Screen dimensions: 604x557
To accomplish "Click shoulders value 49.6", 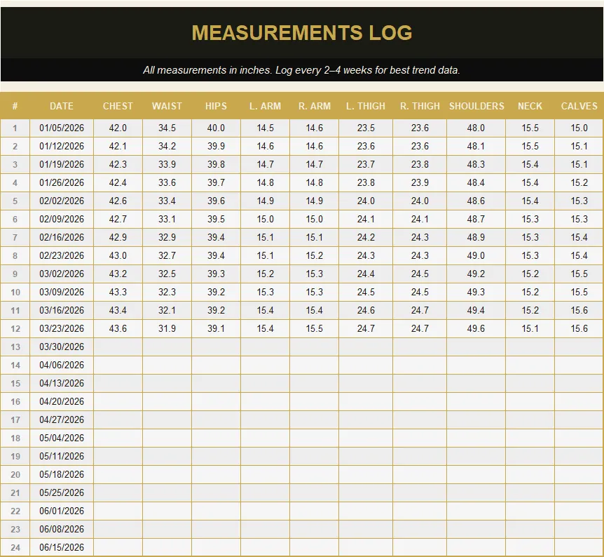I will coord(476,328).
